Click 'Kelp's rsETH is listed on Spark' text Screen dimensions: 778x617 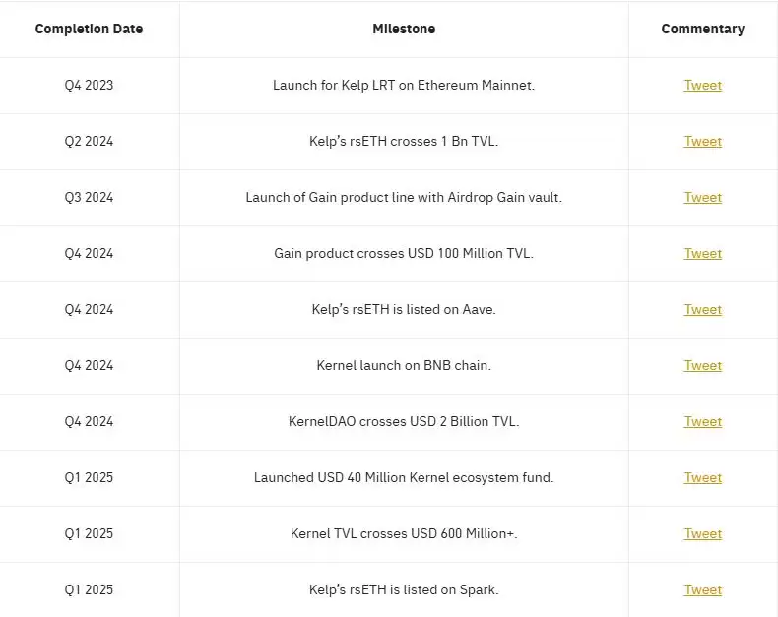pyautogui.click(x=404, y=589)
